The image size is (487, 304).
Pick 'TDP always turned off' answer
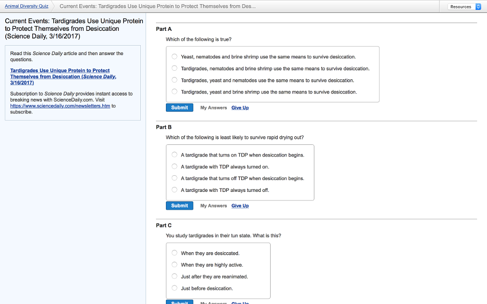click(175, 190)
